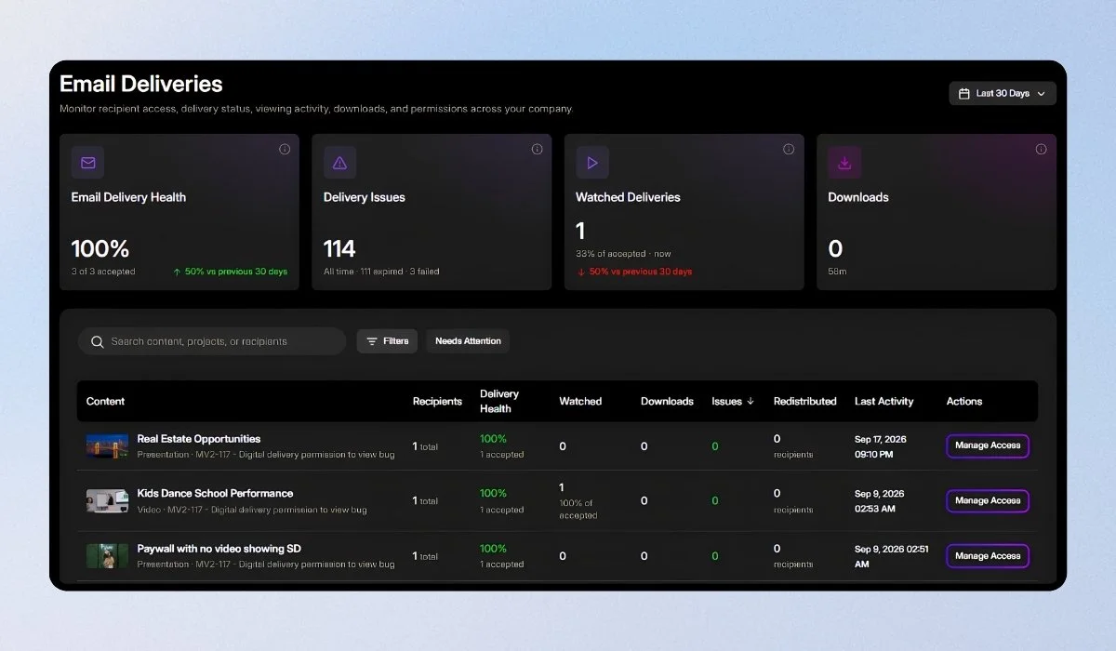This screenshot has width=1116, height=651.
Task: Click the calendar icon in date selector
Action: pyautogui.click(x=964, y=93)
